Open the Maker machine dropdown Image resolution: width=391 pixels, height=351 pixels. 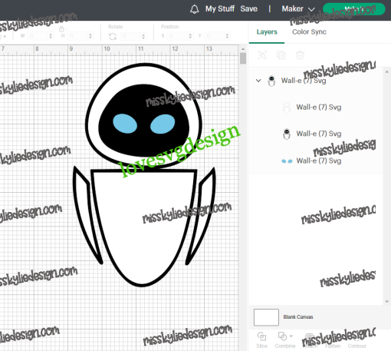[x=298, y=9]
